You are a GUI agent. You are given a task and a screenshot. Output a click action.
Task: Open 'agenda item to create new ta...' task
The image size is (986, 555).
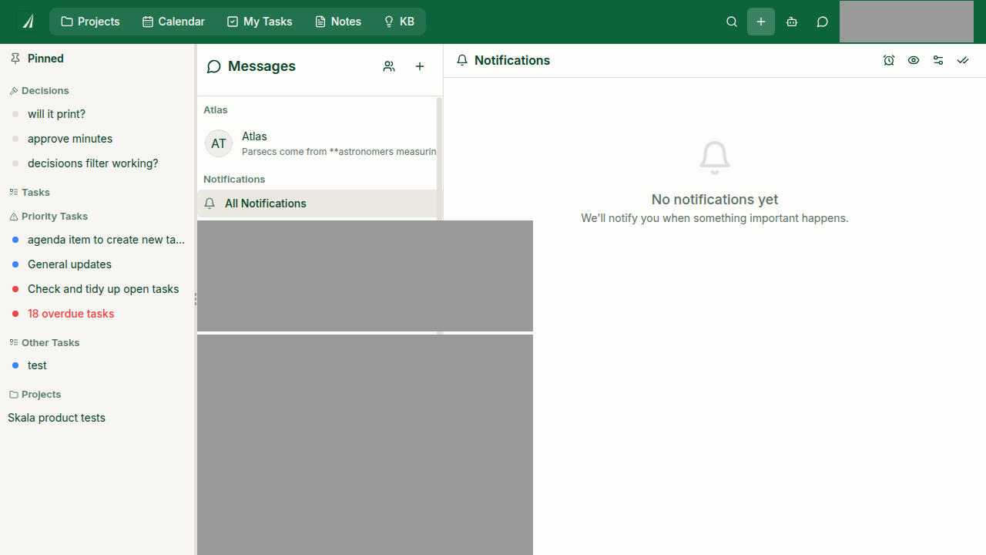106,240
